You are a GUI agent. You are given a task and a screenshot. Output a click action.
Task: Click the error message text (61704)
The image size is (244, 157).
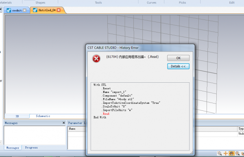(132, 57)
